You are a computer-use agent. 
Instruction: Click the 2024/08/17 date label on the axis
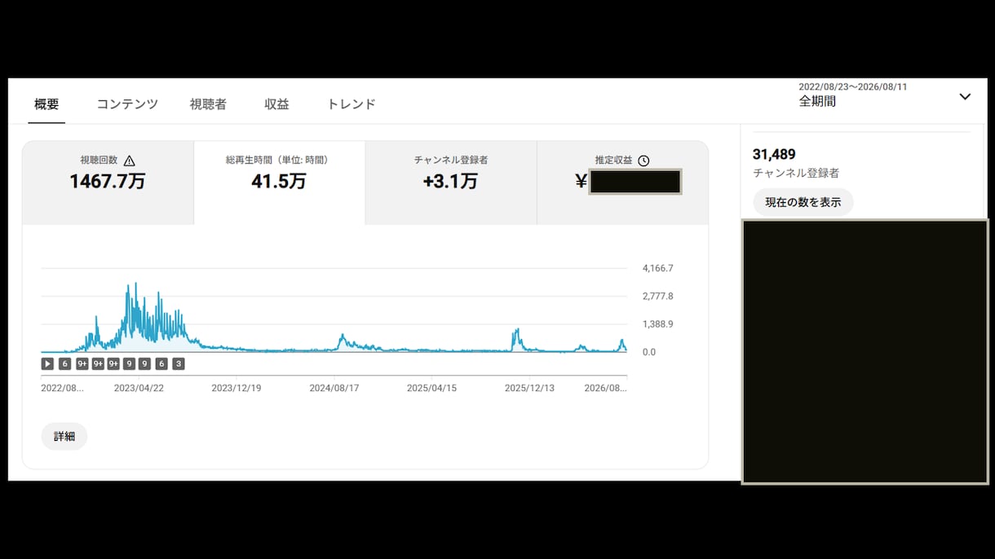[334, 388]
